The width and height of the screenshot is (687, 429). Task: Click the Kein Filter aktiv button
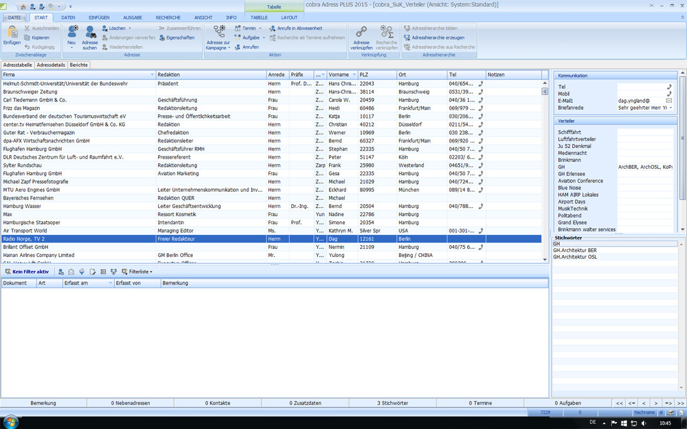coord(26,272)
